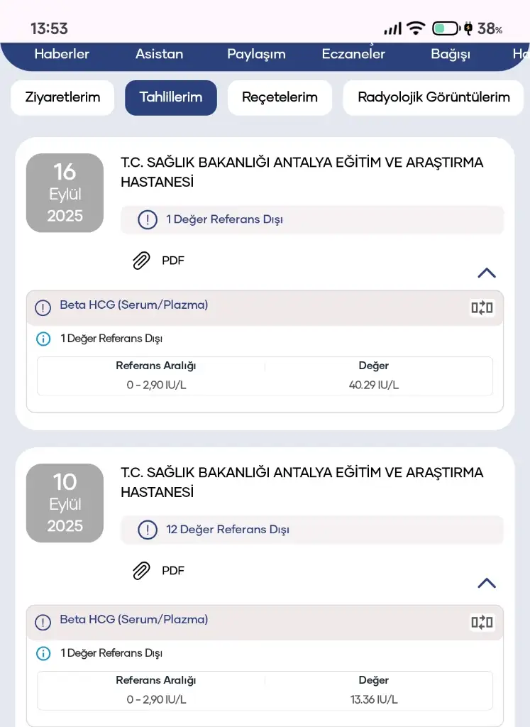Tap compare icon on 10 Eylül Beta HCG

click(x=482, y=623)
